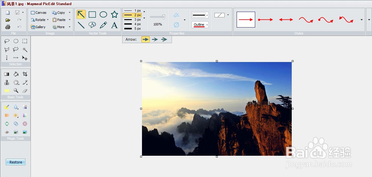Click the Restore button
Image resolution: width=372 pixels, height=177 pixels.
tap(16, 162)
